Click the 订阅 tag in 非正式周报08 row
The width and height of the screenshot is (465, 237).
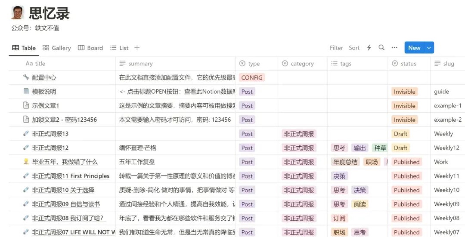[x=339, y=218]
